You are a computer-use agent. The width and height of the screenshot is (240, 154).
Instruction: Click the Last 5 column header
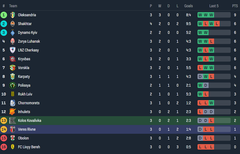point(214,6)
